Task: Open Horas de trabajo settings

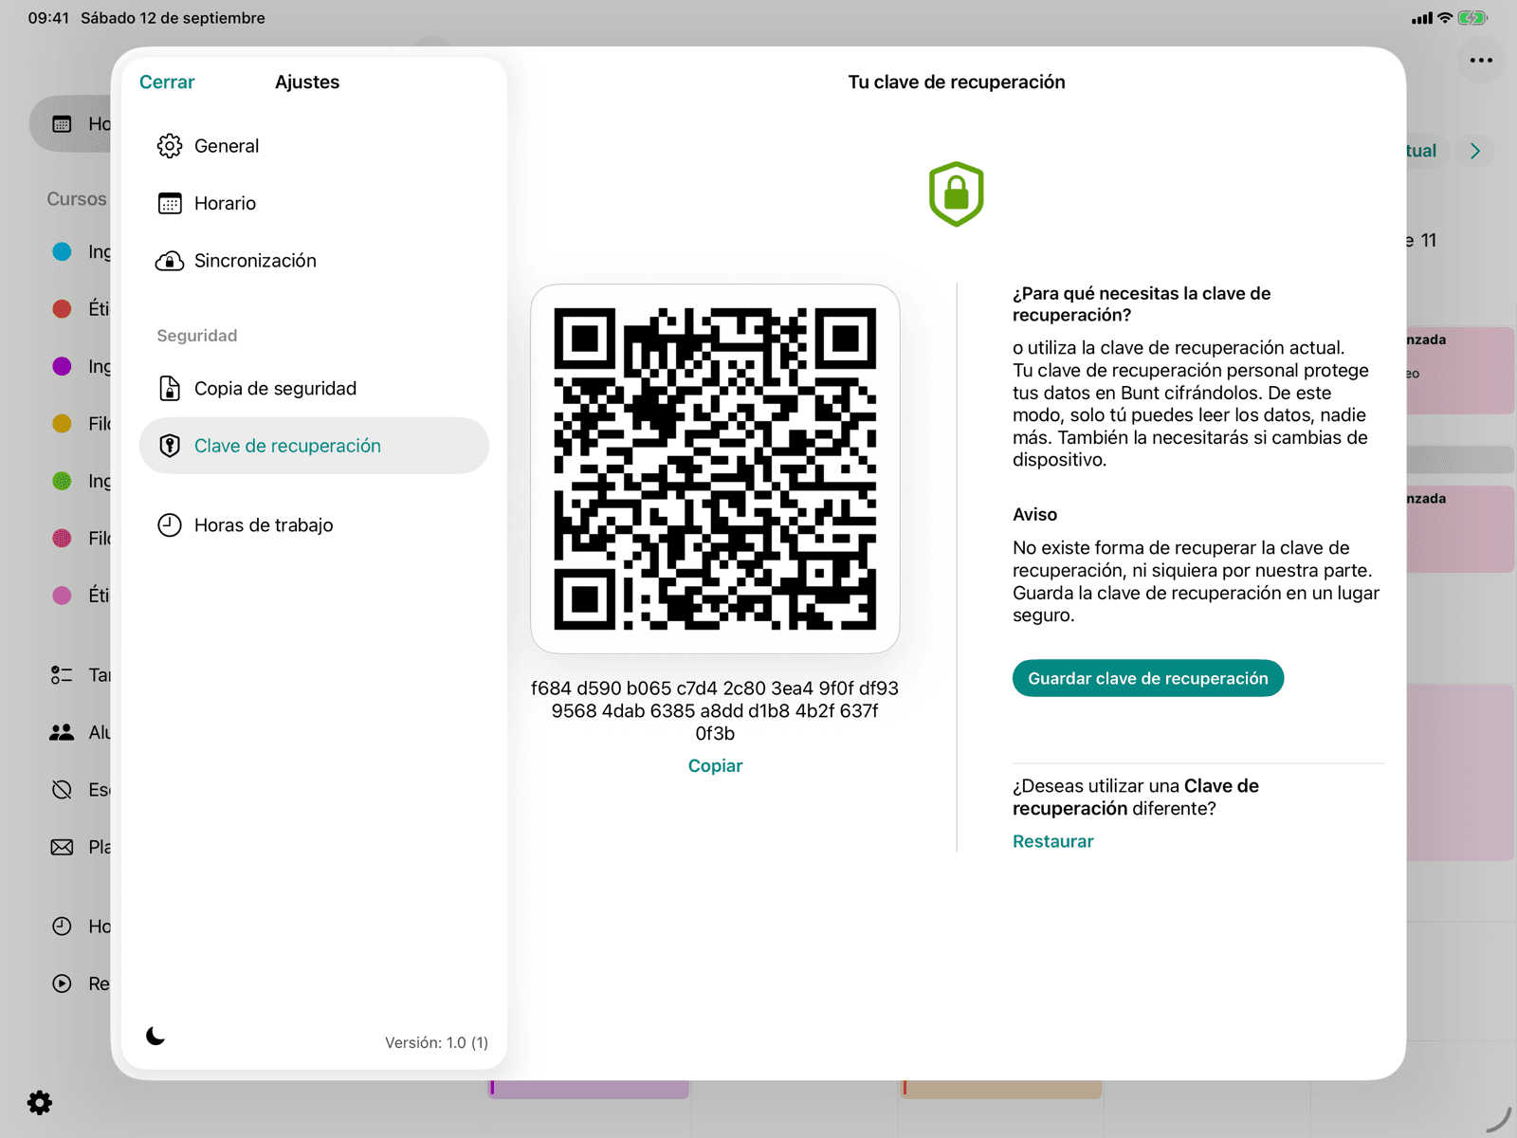Action: coord(314,525)
